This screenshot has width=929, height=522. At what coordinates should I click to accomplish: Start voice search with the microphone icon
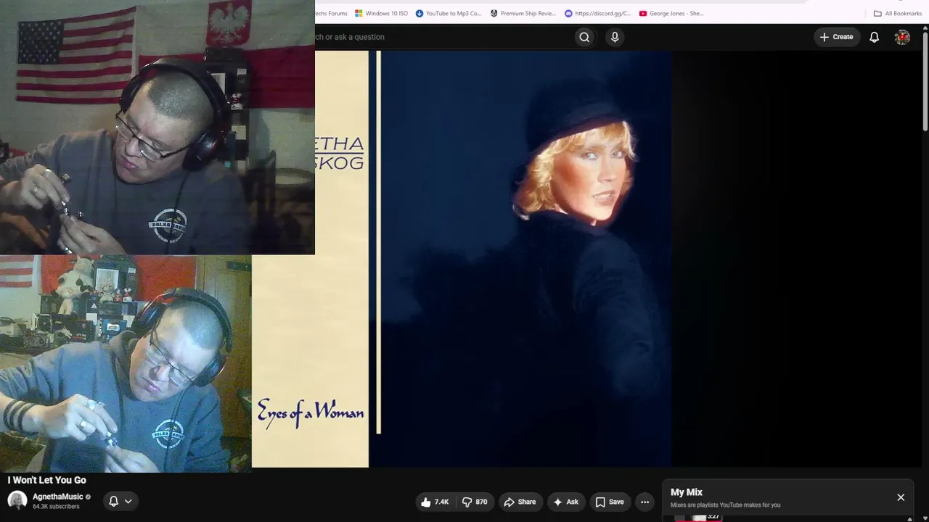(x=615, y=37)
